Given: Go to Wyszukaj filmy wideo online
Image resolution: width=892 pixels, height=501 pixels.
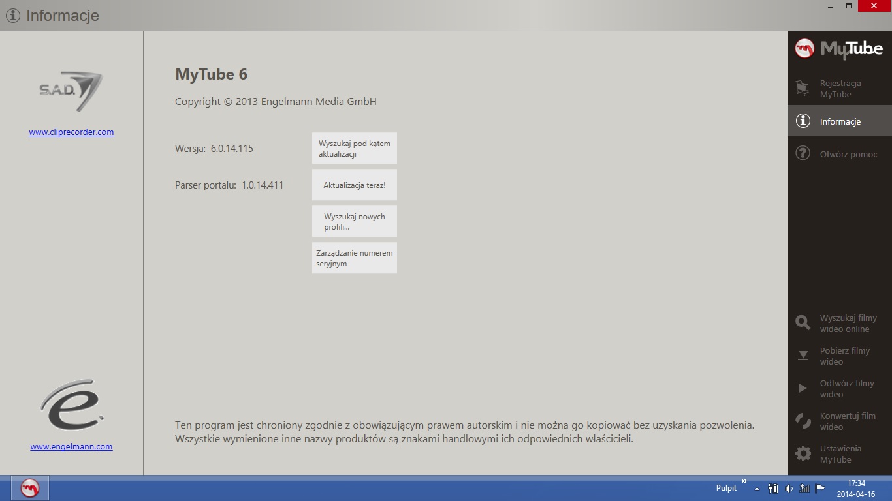Looking at the screenshot, I should (840, 324).
